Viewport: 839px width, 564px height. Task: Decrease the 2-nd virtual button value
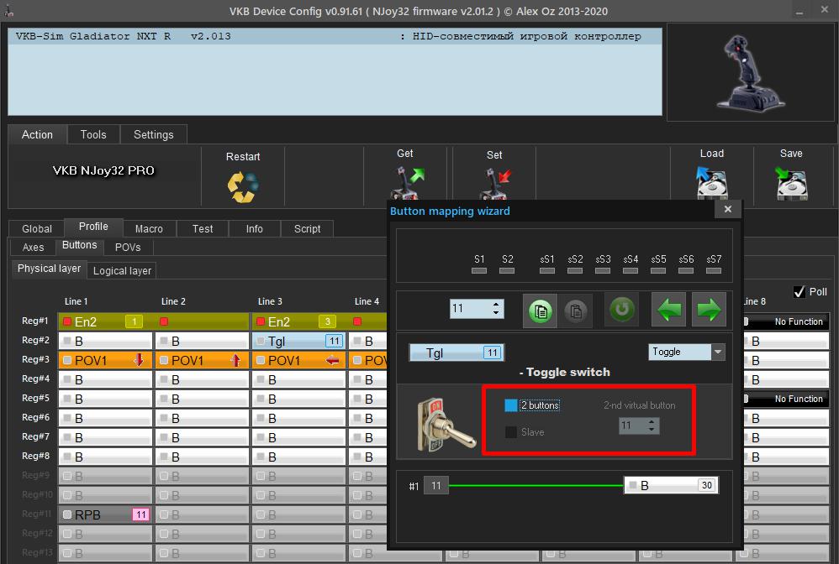(652, 430)
